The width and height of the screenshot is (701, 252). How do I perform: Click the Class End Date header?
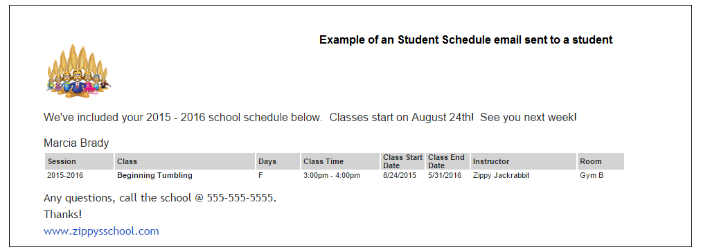[x=447, y=161]
